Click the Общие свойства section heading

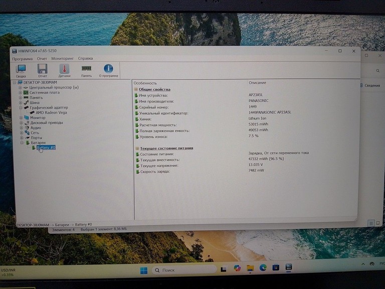tap(154, 89)
